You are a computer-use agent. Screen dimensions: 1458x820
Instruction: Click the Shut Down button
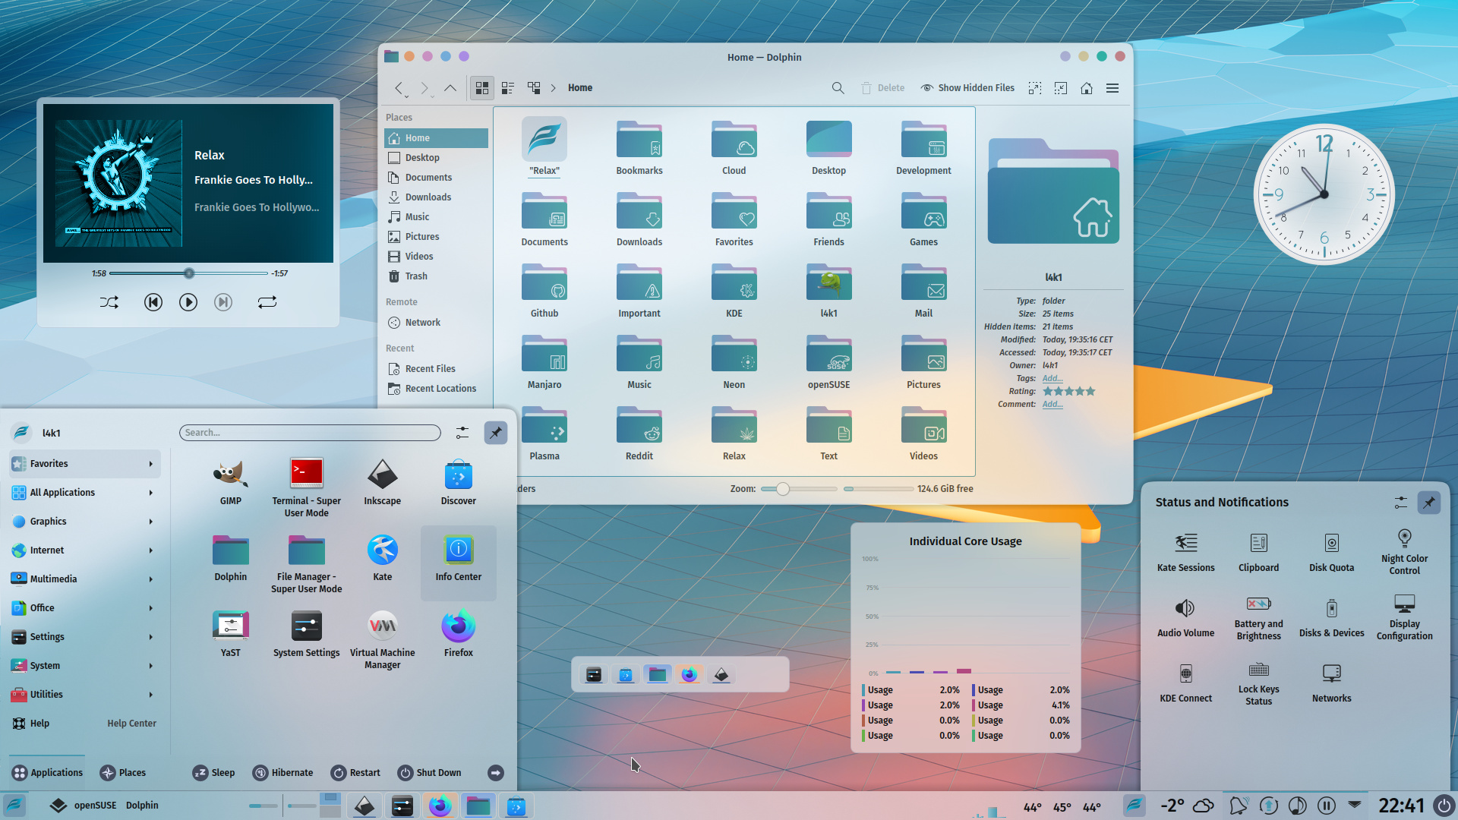(429, 773)
